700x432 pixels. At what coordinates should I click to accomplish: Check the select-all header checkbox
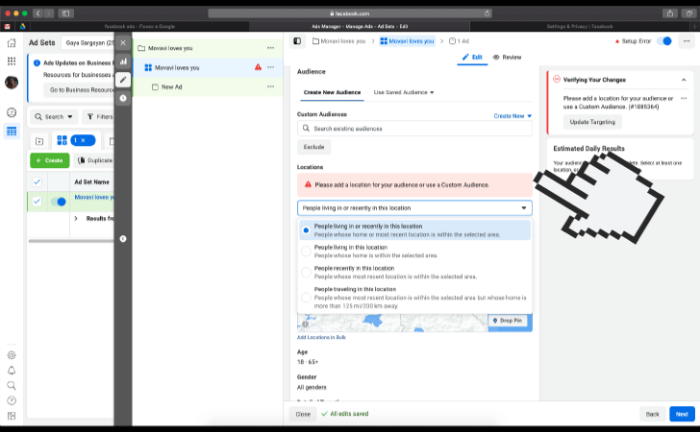coord(37,181)
